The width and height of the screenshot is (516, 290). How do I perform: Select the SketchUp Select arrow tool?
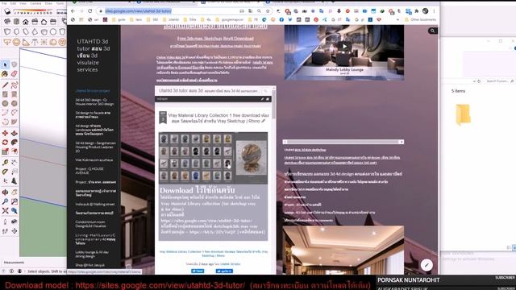(5, 64)
